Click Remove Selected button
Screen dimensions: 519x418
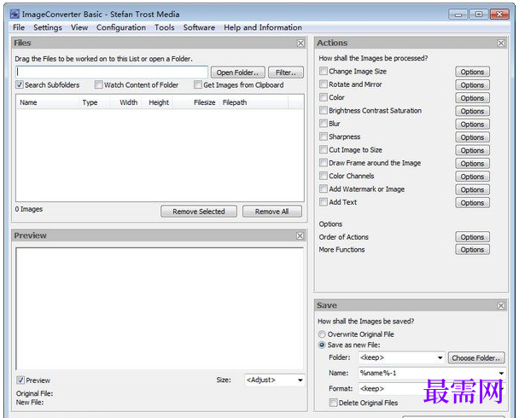(199, 212)
